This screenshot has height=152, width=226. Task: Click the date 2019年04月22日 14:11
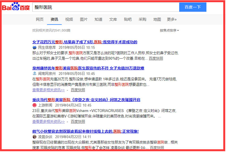pyautogui.click(x=73, y=137)
